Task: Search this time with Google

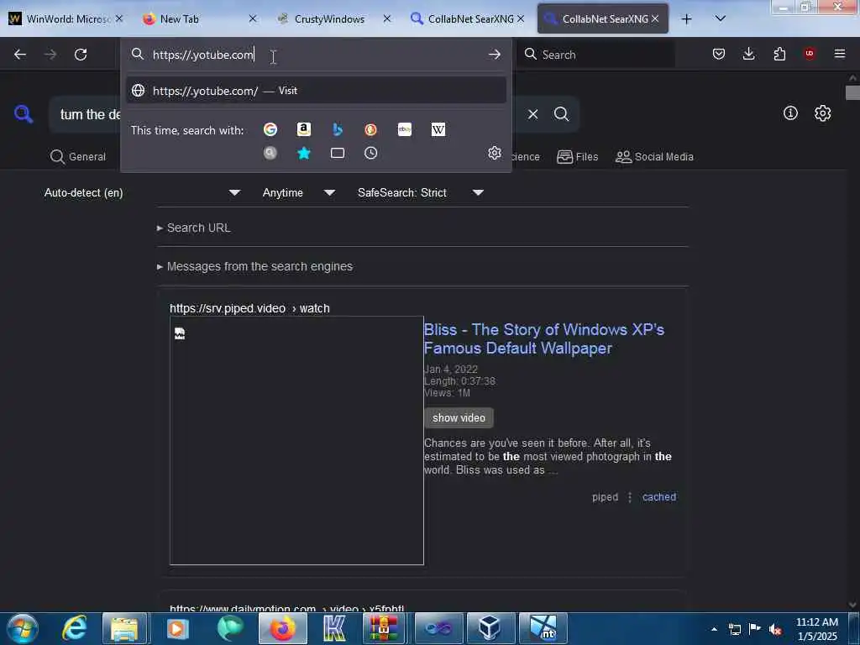Action: click(270, 129)
